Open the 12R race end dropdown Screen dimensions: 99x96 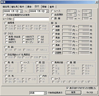tap(90, 11)
